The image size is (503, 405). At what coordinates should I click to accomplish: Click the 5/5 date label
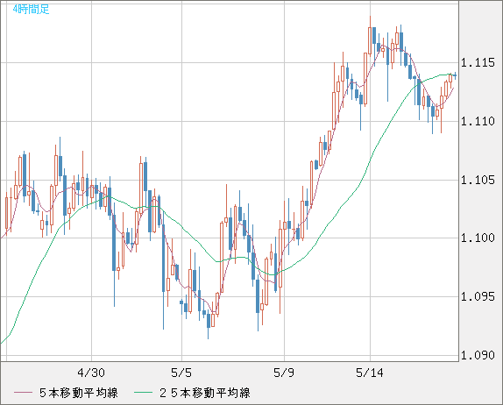point(181,373)
